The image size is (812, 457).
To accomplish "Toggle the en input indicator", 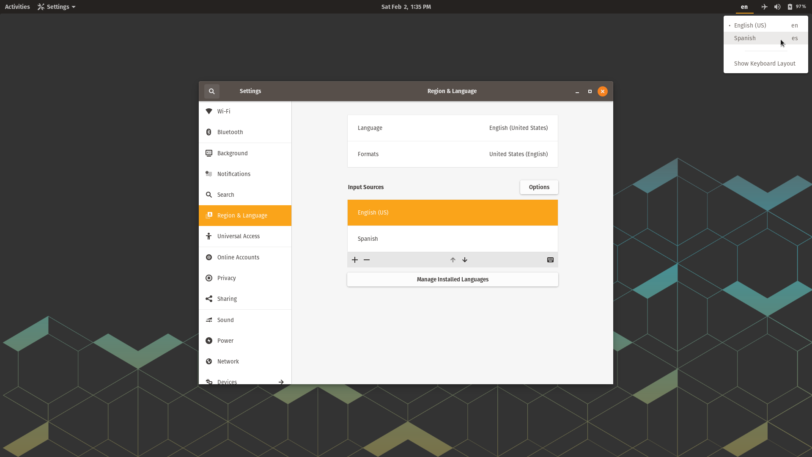I will (x=744, y=7).
